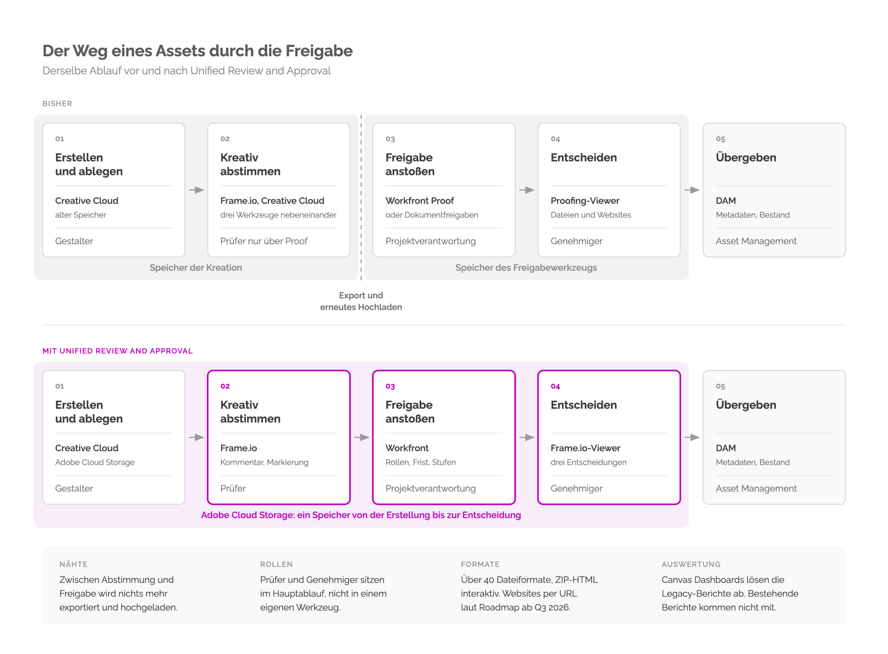
Task: Click "Dateien und Websites"
Action: coord(591,215)
